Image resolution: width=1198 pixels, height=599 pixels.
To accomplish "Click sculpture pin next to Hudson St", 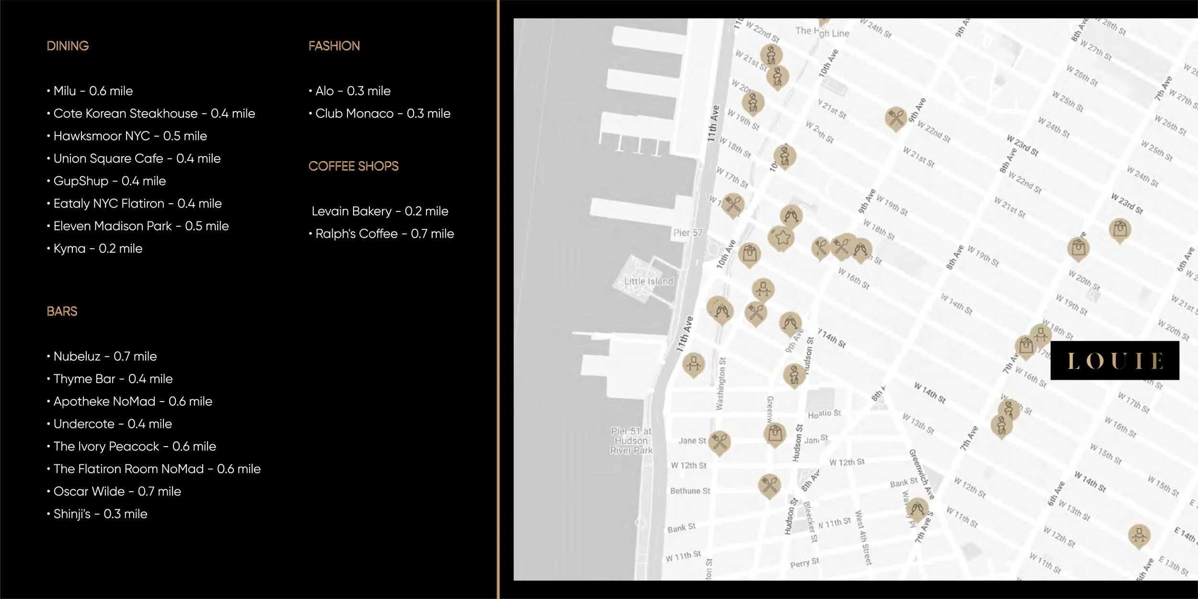I will pos(794,375).
